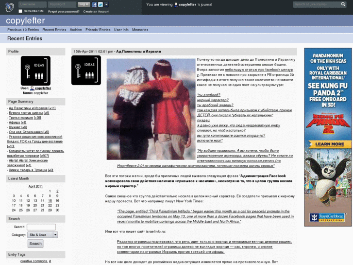Click the Kung Fu Panda 2 ad logo
The width and height of the screenshot is (353, 265).
328,124
